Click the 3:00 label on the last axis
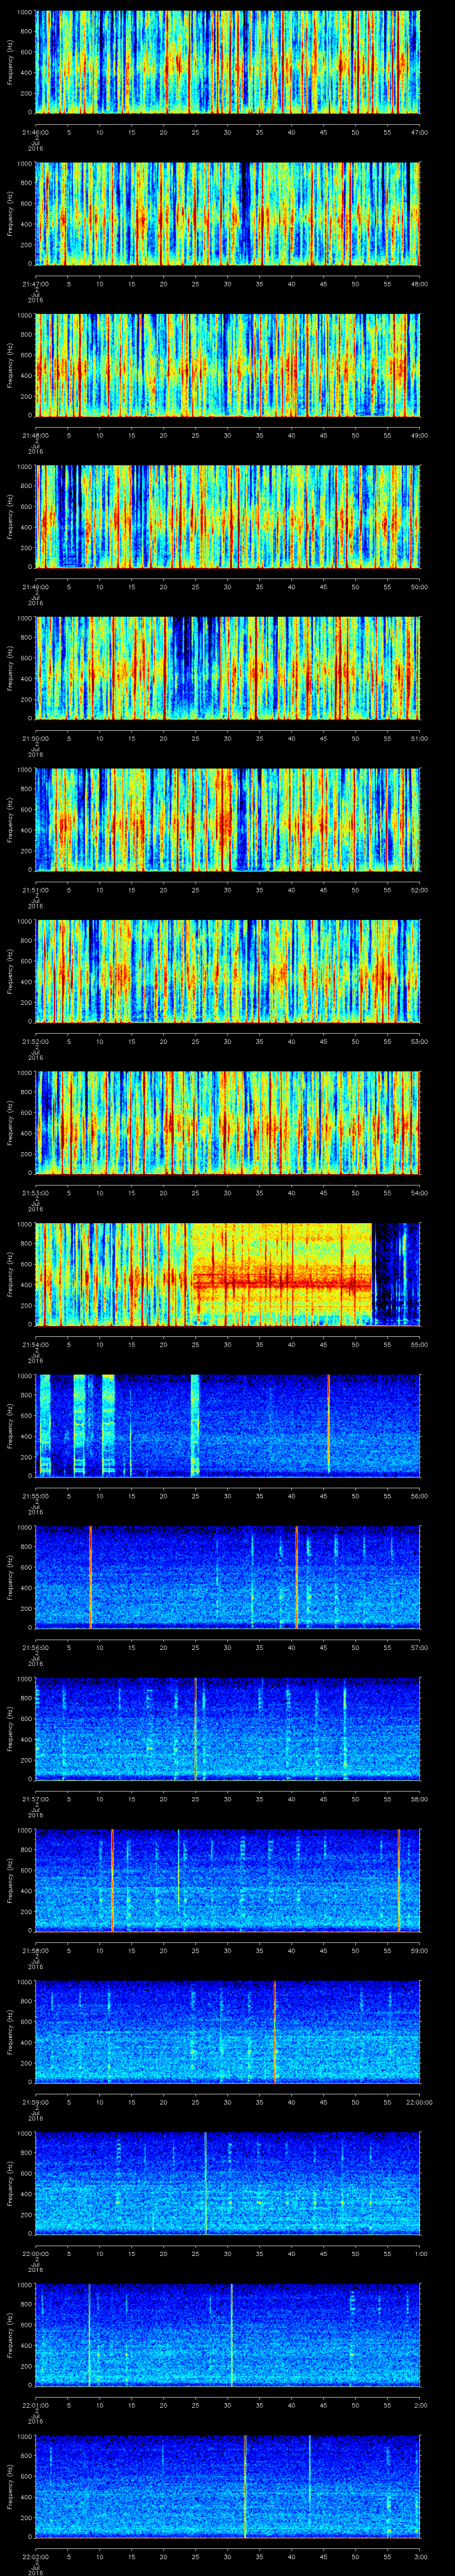The height and width of the screenshot is (2576, 455). pos(420,2556)
